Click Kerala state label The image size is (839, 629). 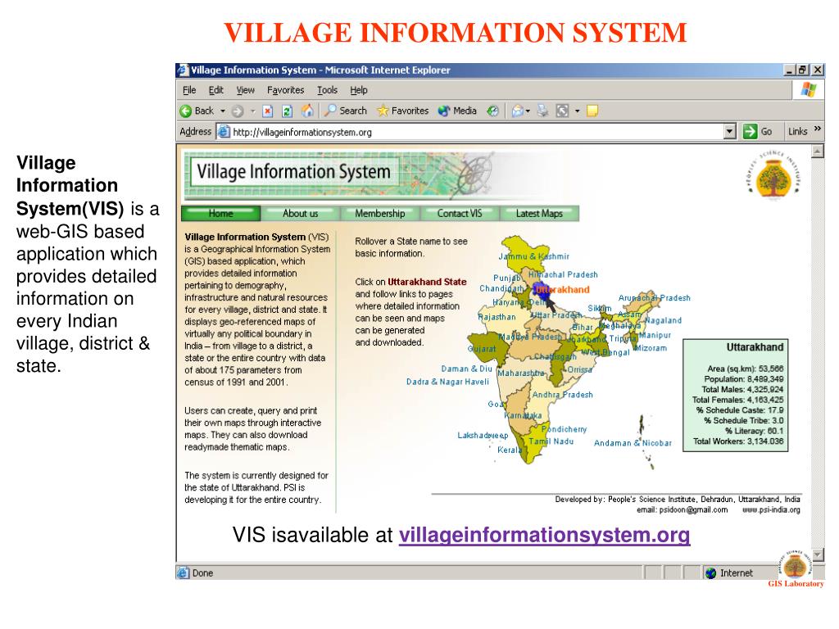click(x=509, y=450)
